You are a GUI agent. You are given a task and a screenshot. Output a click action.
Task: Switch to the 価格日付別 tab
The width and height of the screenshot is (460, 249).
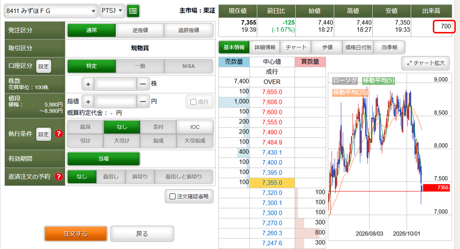(358, 47)
